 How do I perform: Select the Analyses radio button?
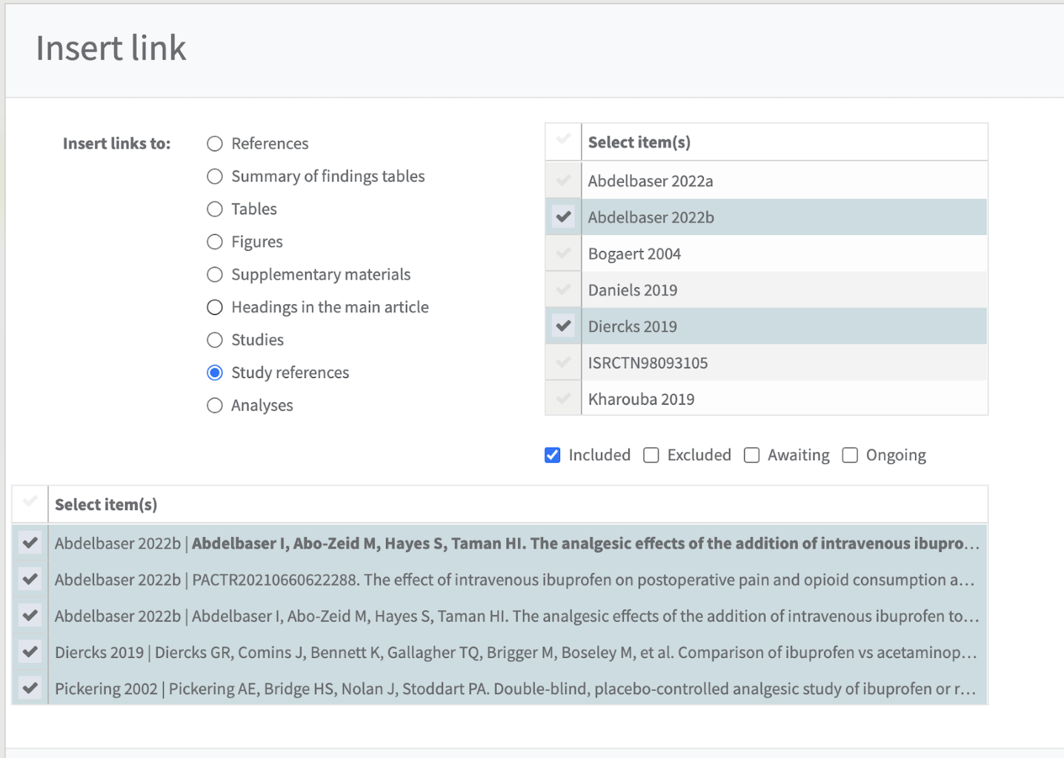pos(215,405)
